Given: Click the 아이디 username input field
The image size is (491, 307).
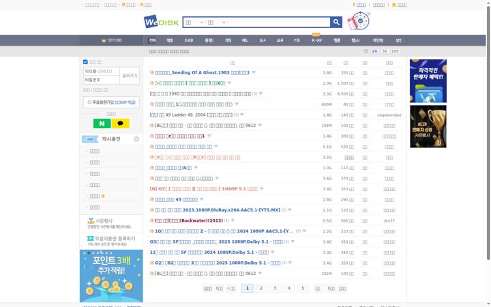Looking at the screenshot, I should coord(102,72).
